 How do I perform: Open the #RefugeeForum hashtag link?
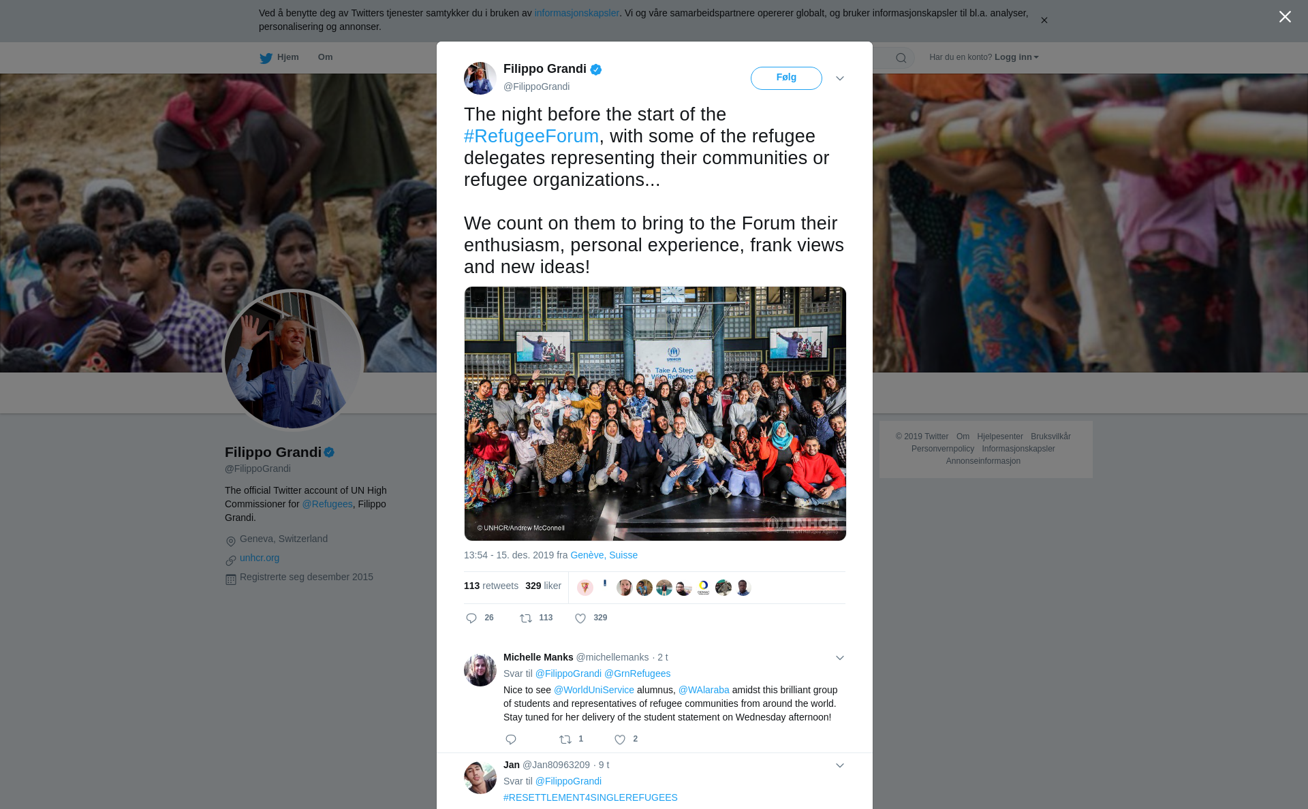point(531,136)
